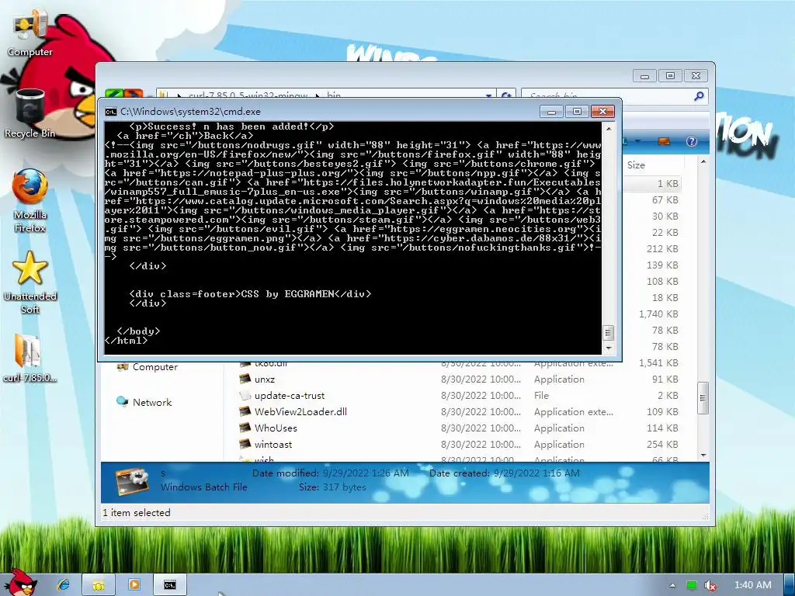Launch the Mozilla Firefox desktop shortcut
The height and width of the screenshot is (596, 795).
click(x=30, y=201)
